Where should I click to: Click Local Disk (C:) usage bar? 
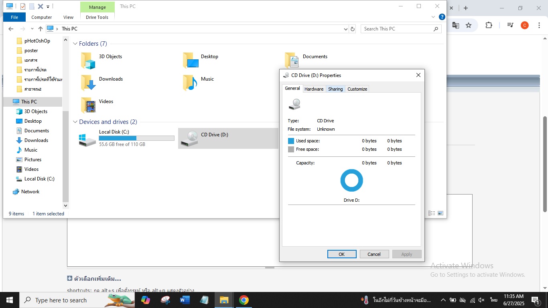pos(136,138)
